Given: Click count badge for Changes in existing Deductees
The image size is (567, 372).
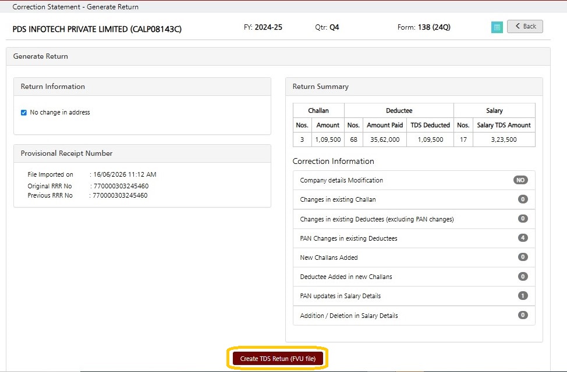Looking at the screenshot, I should (523, 219).
